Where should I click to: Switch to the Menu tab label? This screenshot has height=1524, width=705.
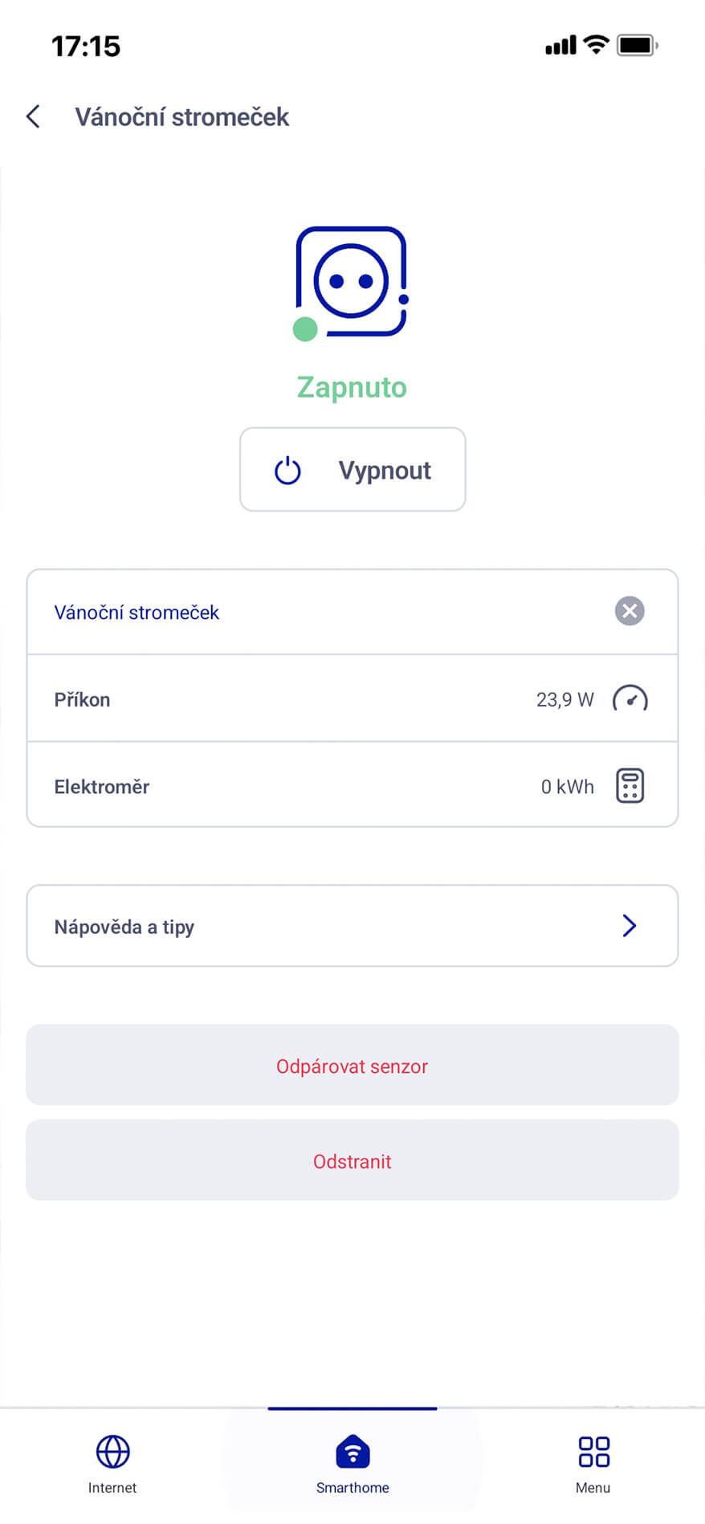coord(593,1488)
